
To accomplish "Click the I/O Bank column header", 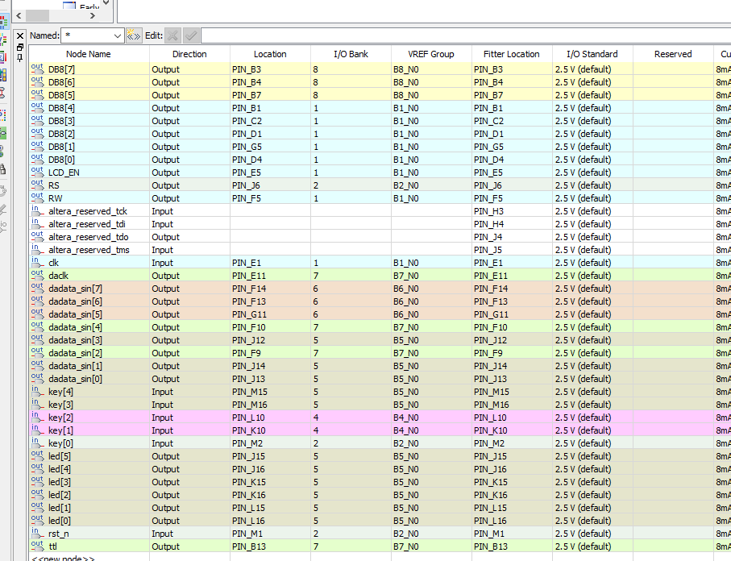I will (351, 54).
